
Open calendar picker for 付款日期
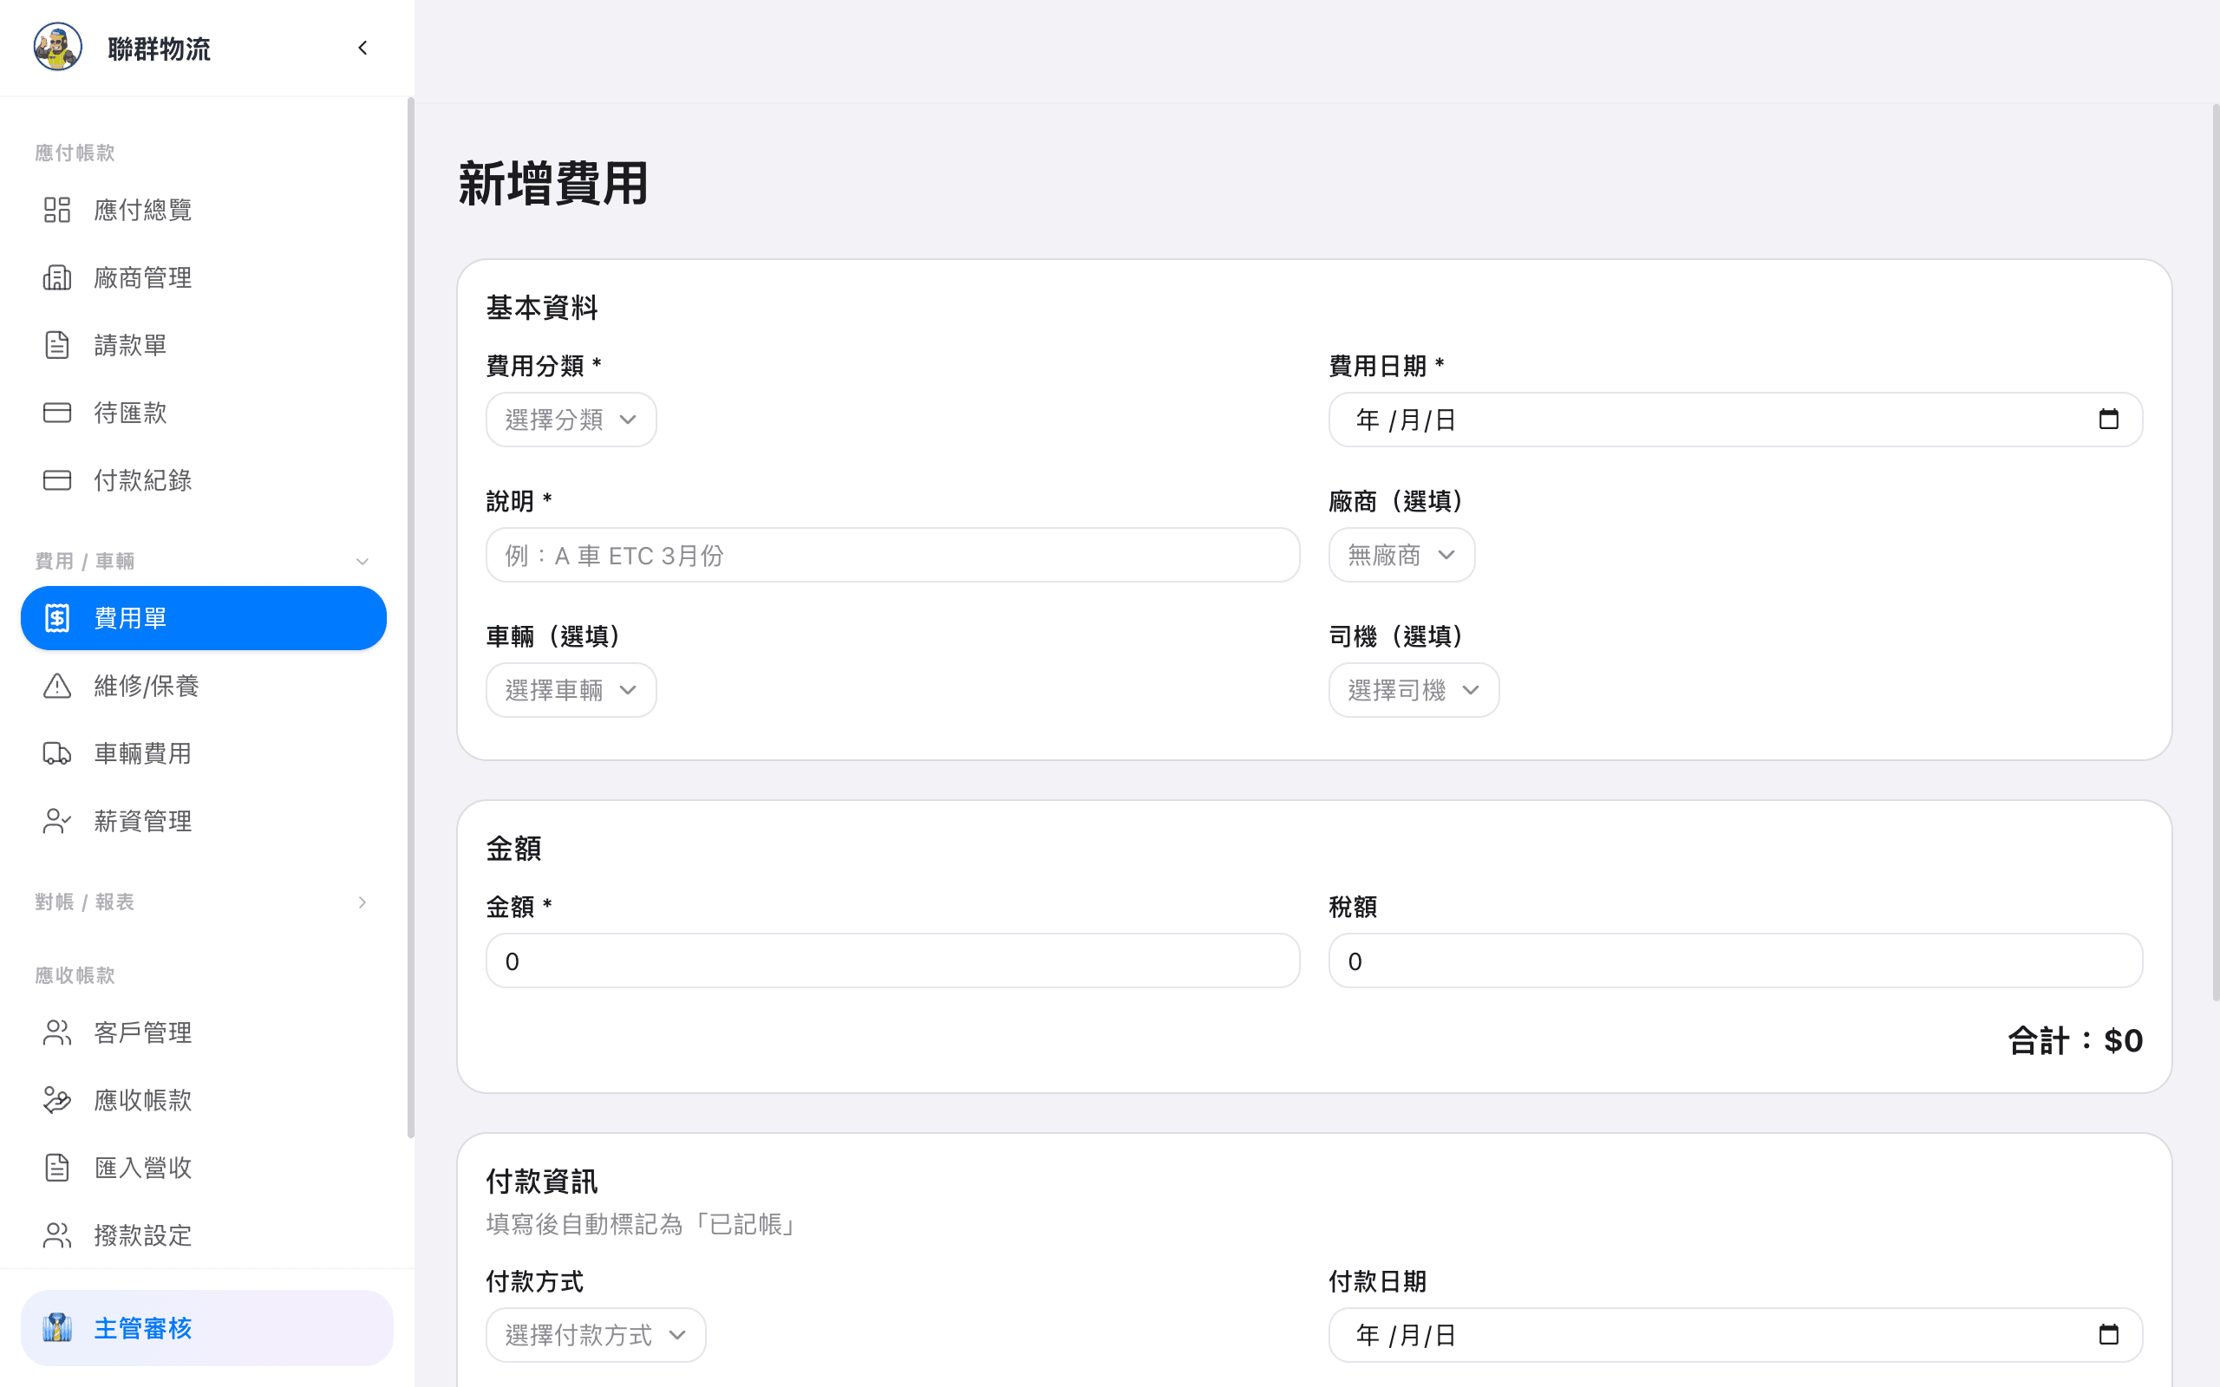point(2108,1335)
